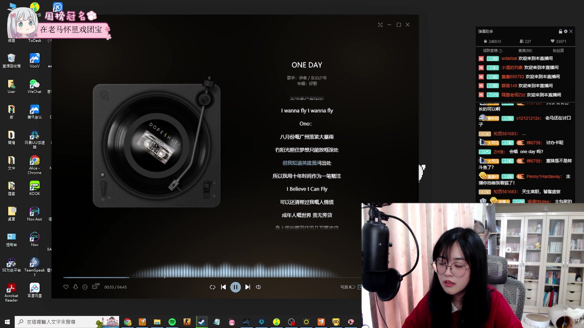
Task: Open Steam from the taskbar
Action: (x=202, y=322)
